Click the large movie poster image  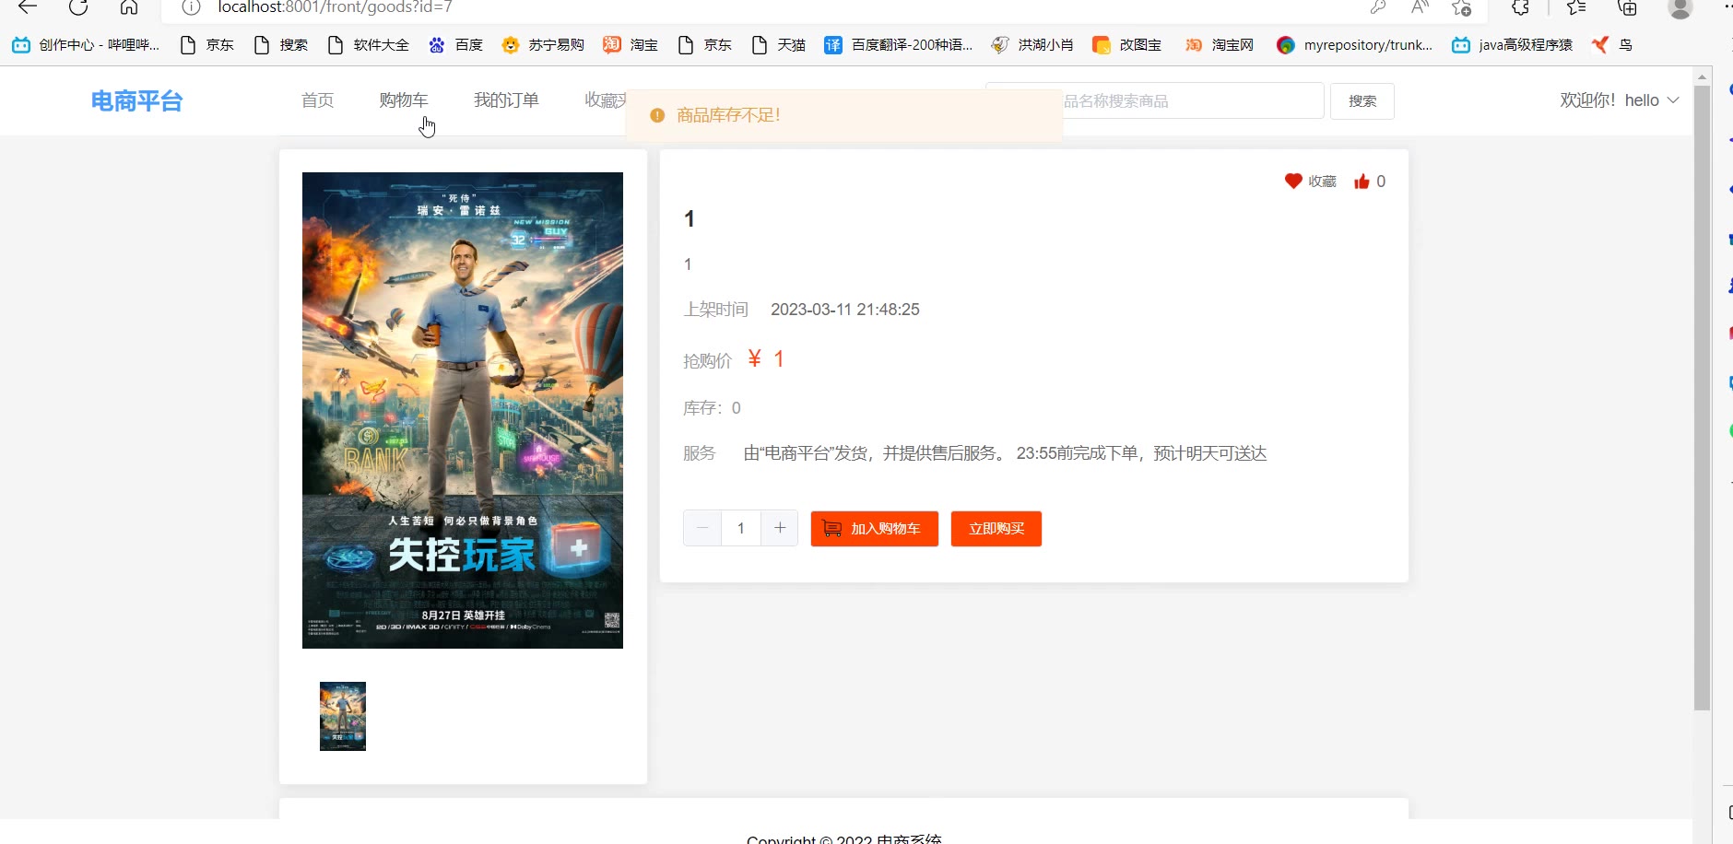pos(463,410)
